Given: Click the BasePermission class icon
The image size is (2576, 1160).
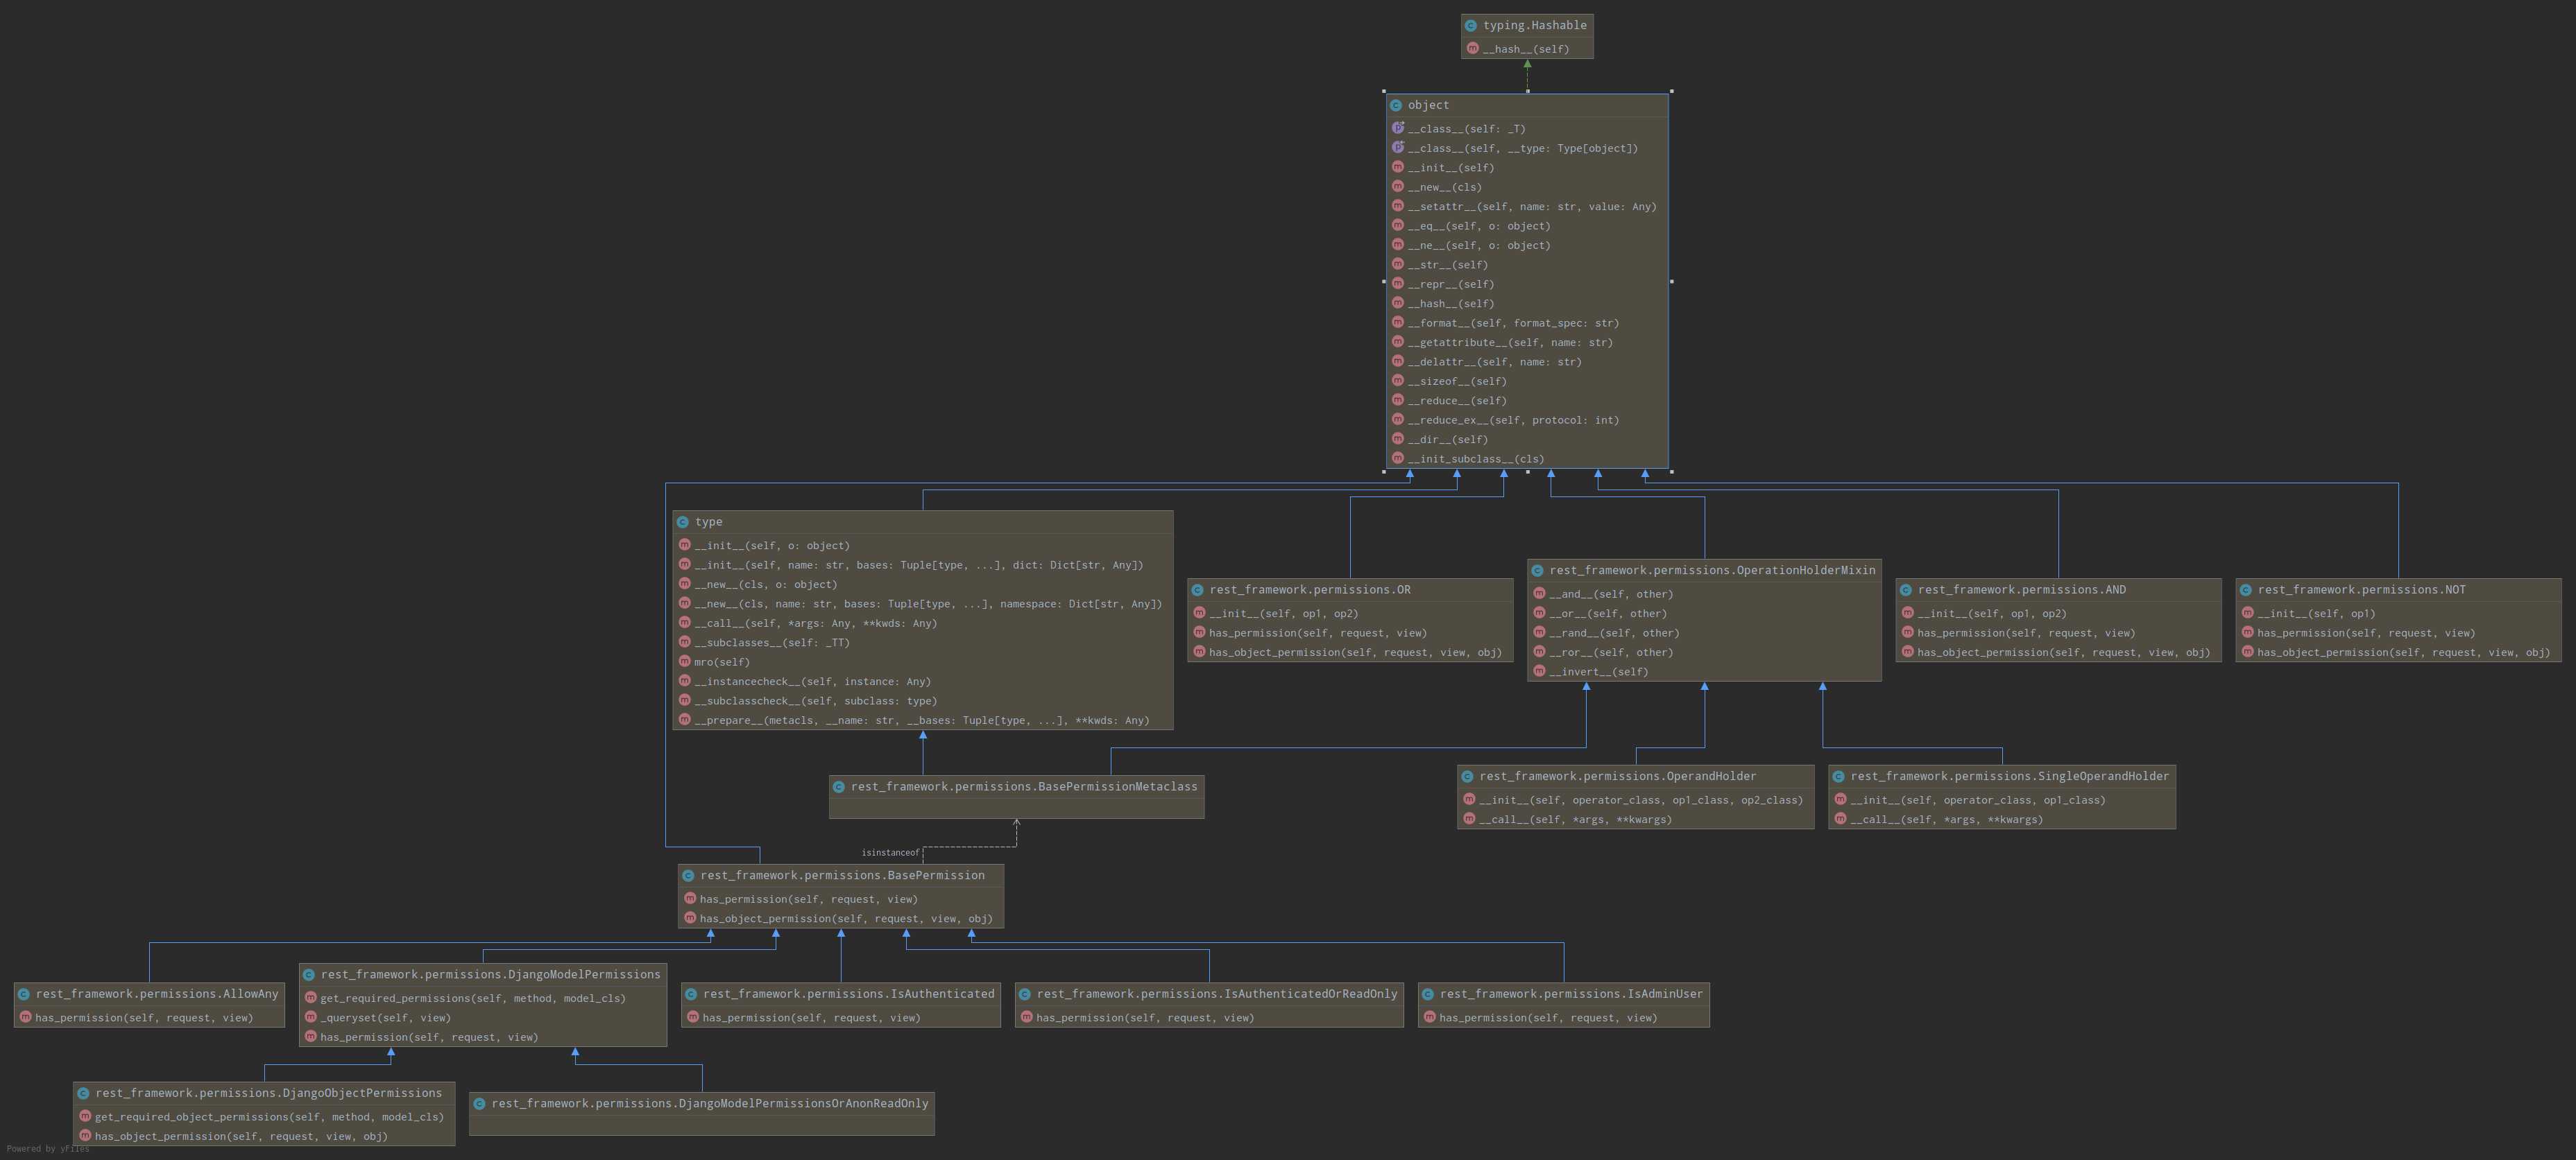Looking at the screenshot, I should click(x=688, y=875).
